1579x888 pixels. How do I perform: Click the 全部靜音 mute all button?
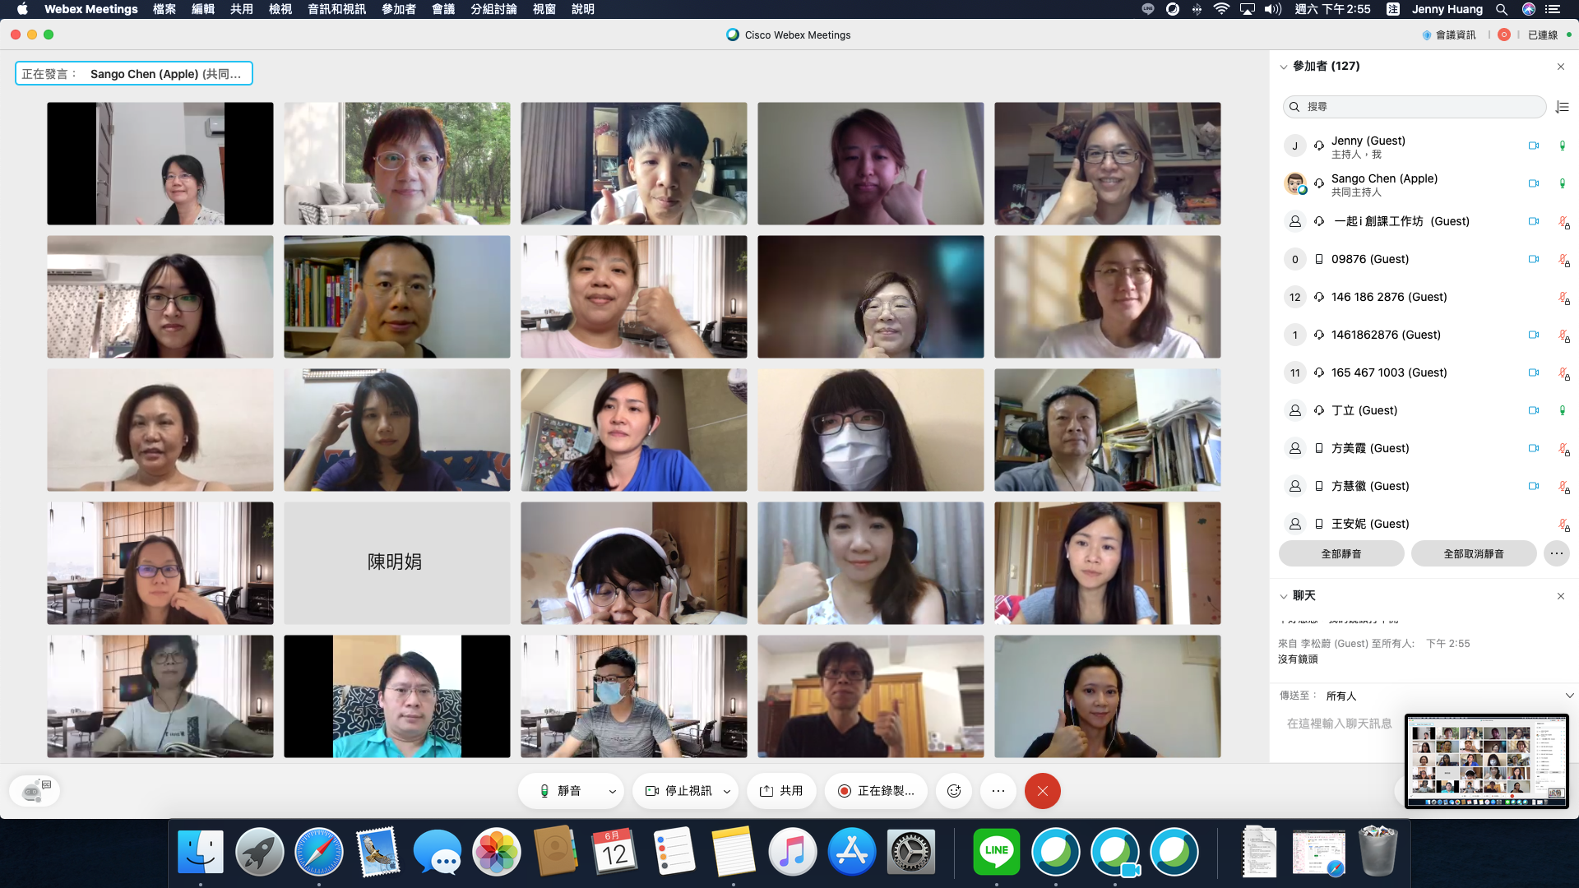[1341, 553]
